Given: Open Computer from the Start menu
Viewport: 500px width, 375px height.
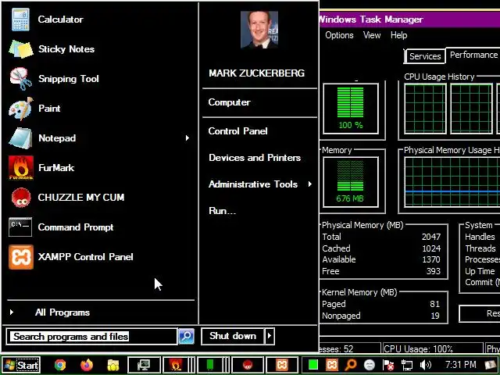Looking at the screenshot, I should tap(229, 102).
